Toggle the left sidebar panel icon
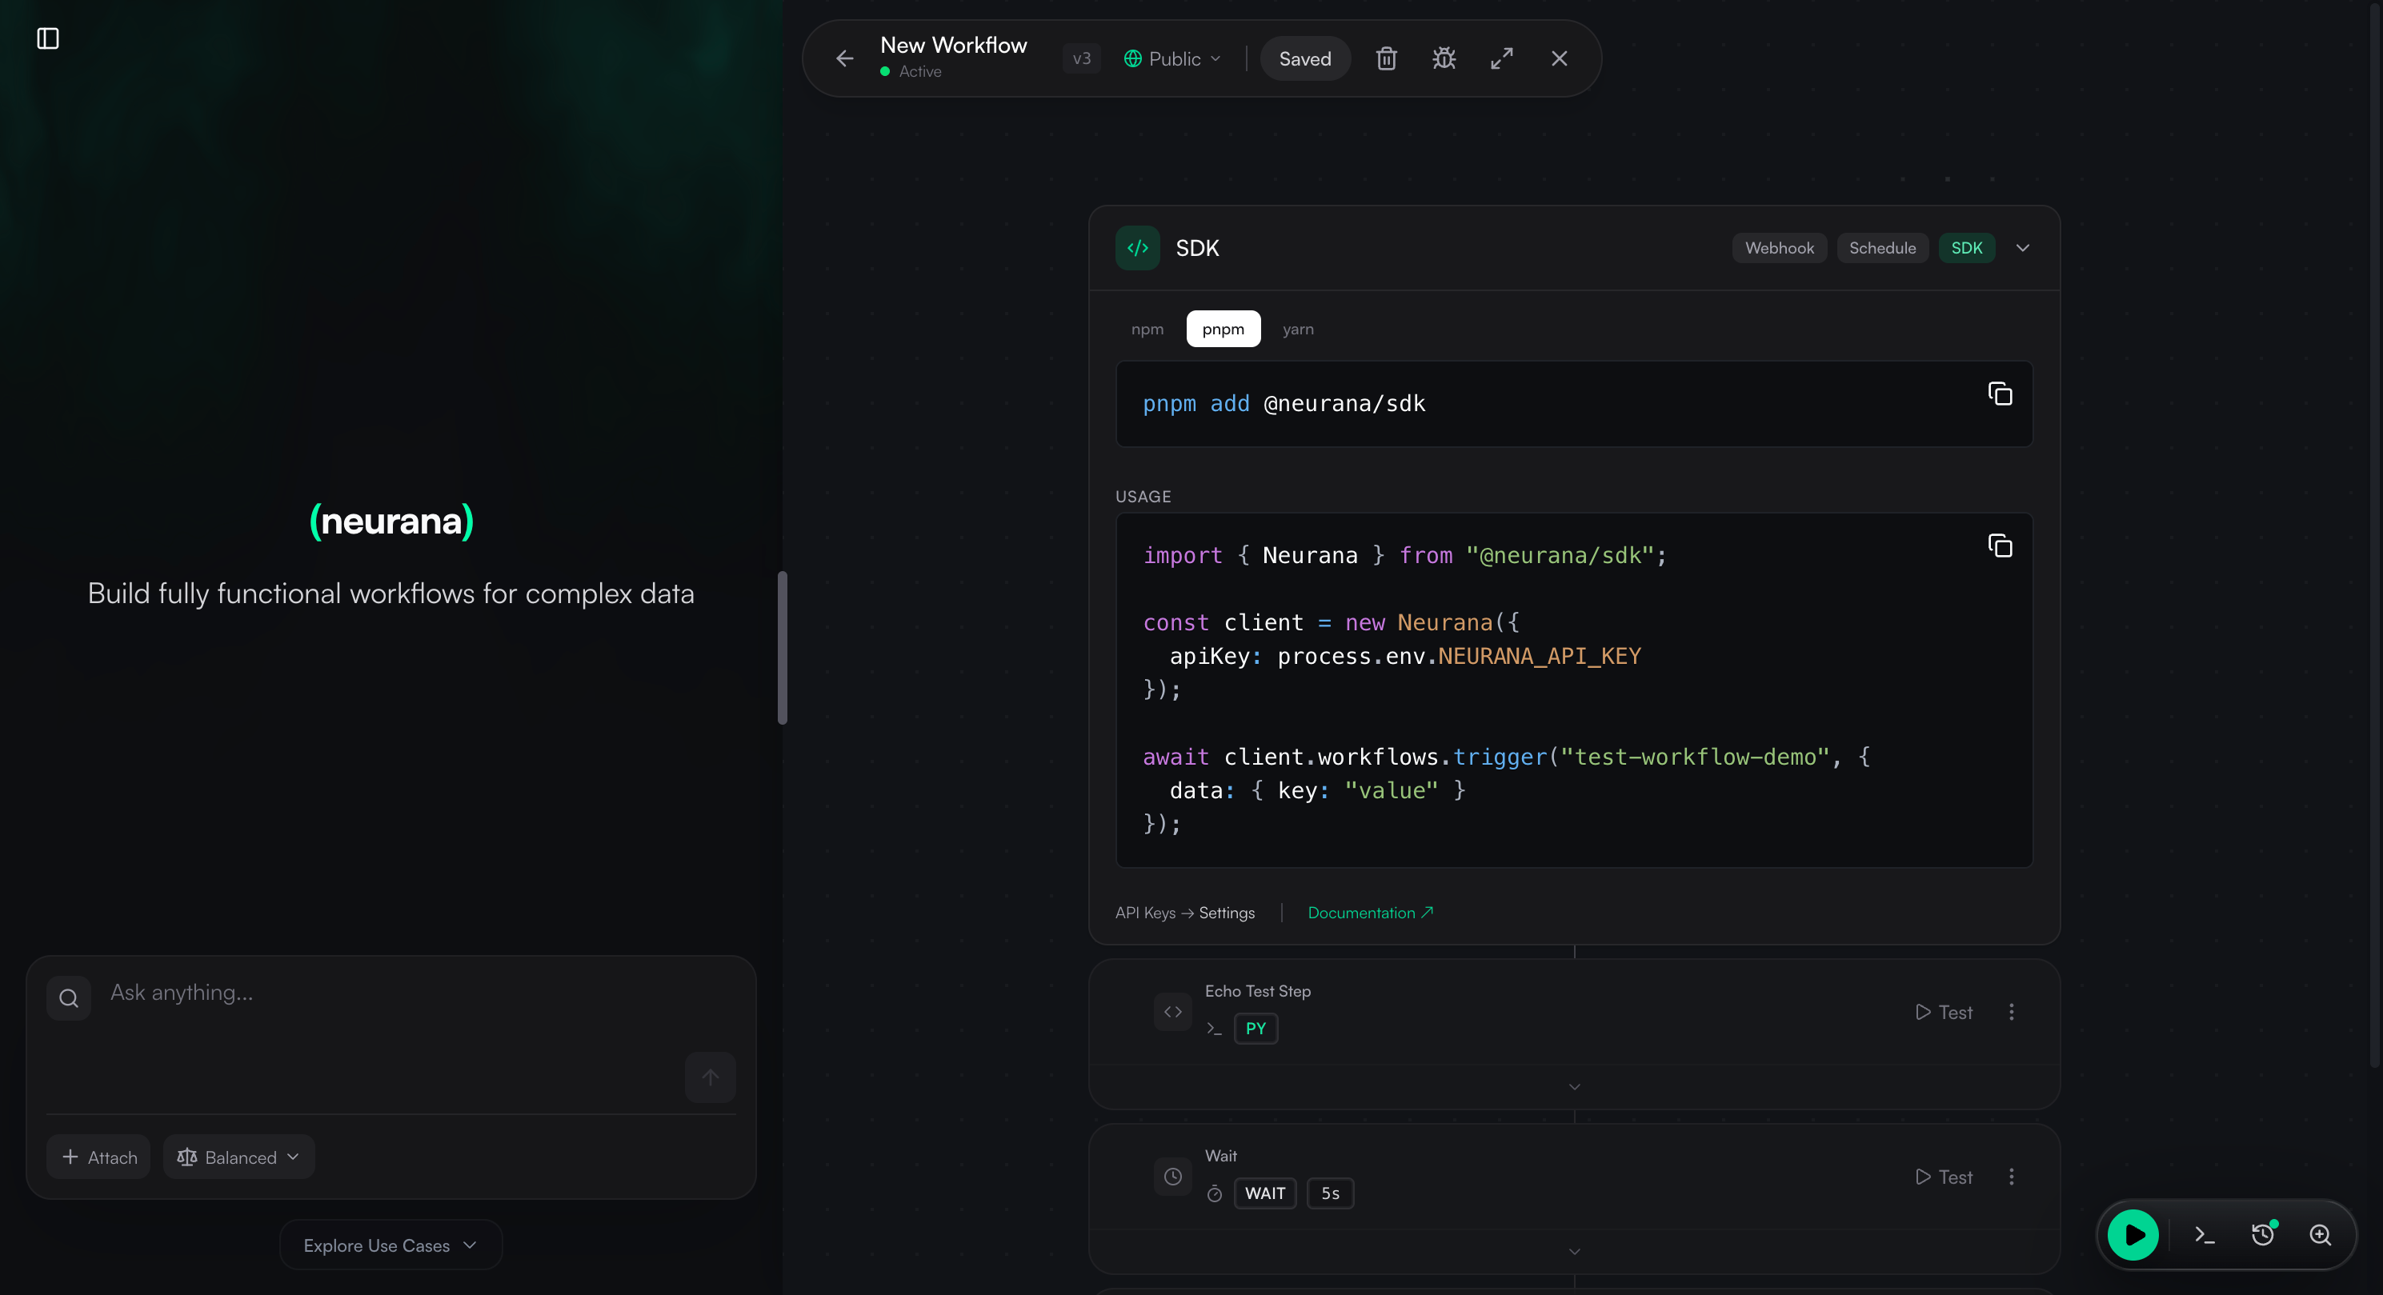 pos(48,38)
